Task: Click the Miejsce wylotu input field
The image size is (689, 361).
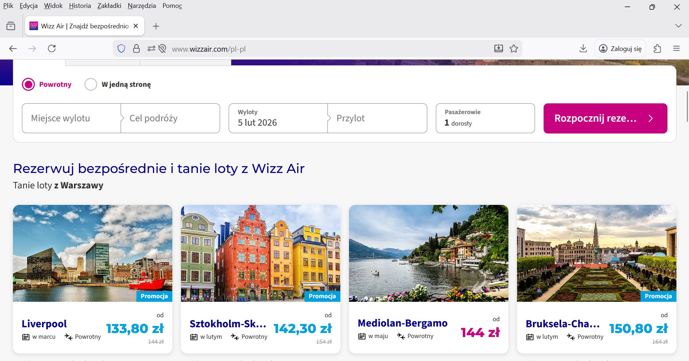Action: [x=71, y=118]
